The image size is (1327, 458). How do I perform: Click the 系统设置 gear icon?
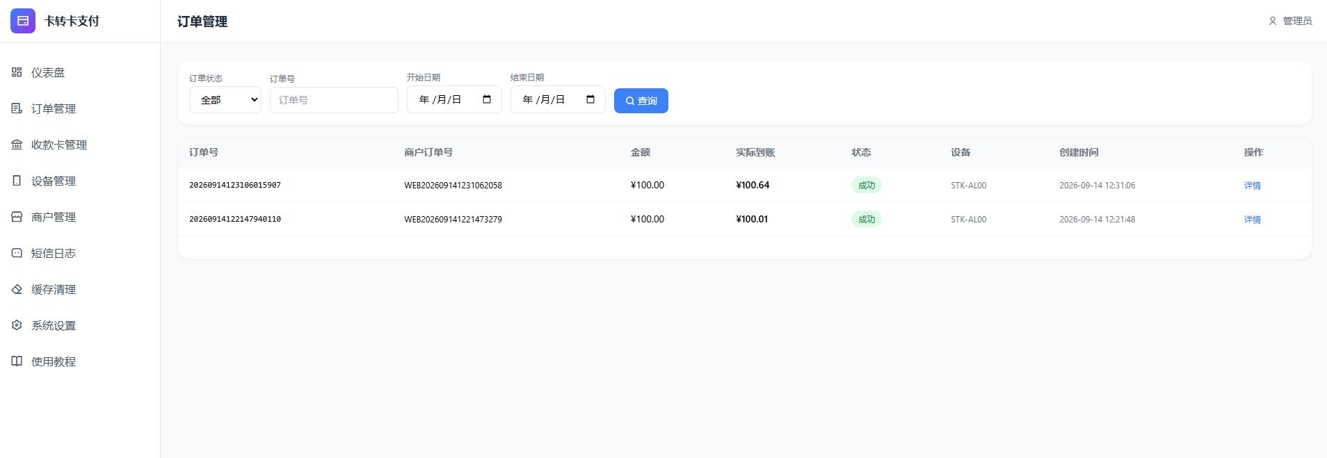[17, 325]
